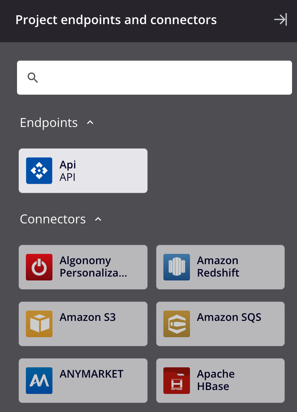Click the Amazon SQS connector icon
This screenshot has height=412, width=297.
(x=176, y=324)
